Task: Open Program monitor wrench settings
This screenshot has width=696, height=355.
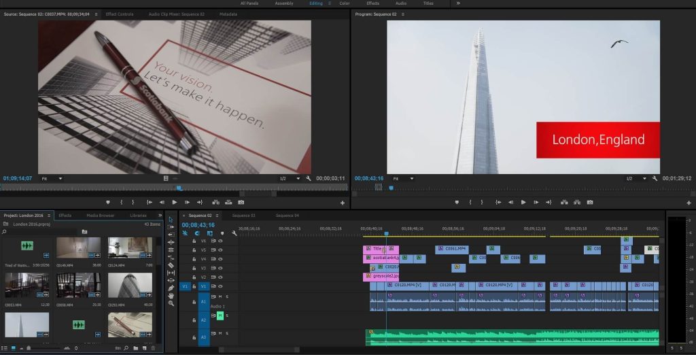Action: coord(655,178)
